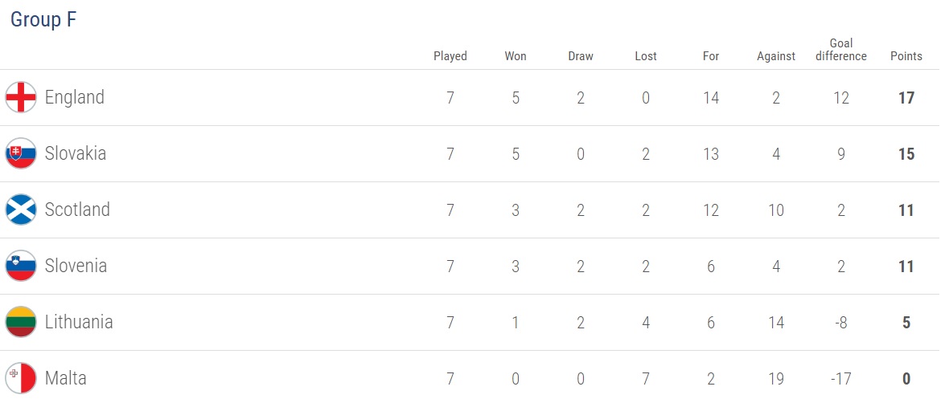Select the Slovenia team name
Screen dimensions: 945x411
tap(76, 267)
